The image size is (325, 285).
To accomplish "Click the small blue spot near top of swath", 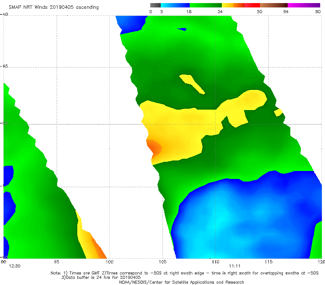I will point(182,29).
